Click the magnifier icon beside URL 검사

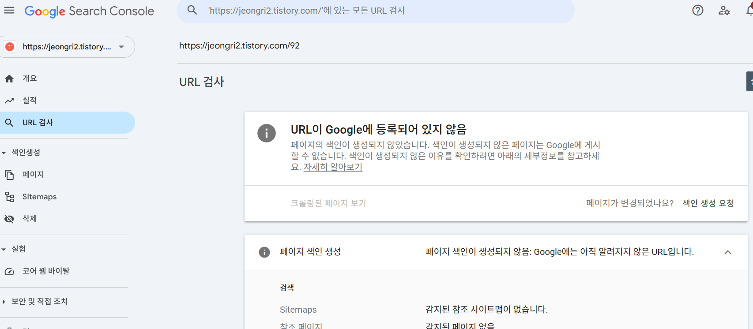(x=9, y=123)
